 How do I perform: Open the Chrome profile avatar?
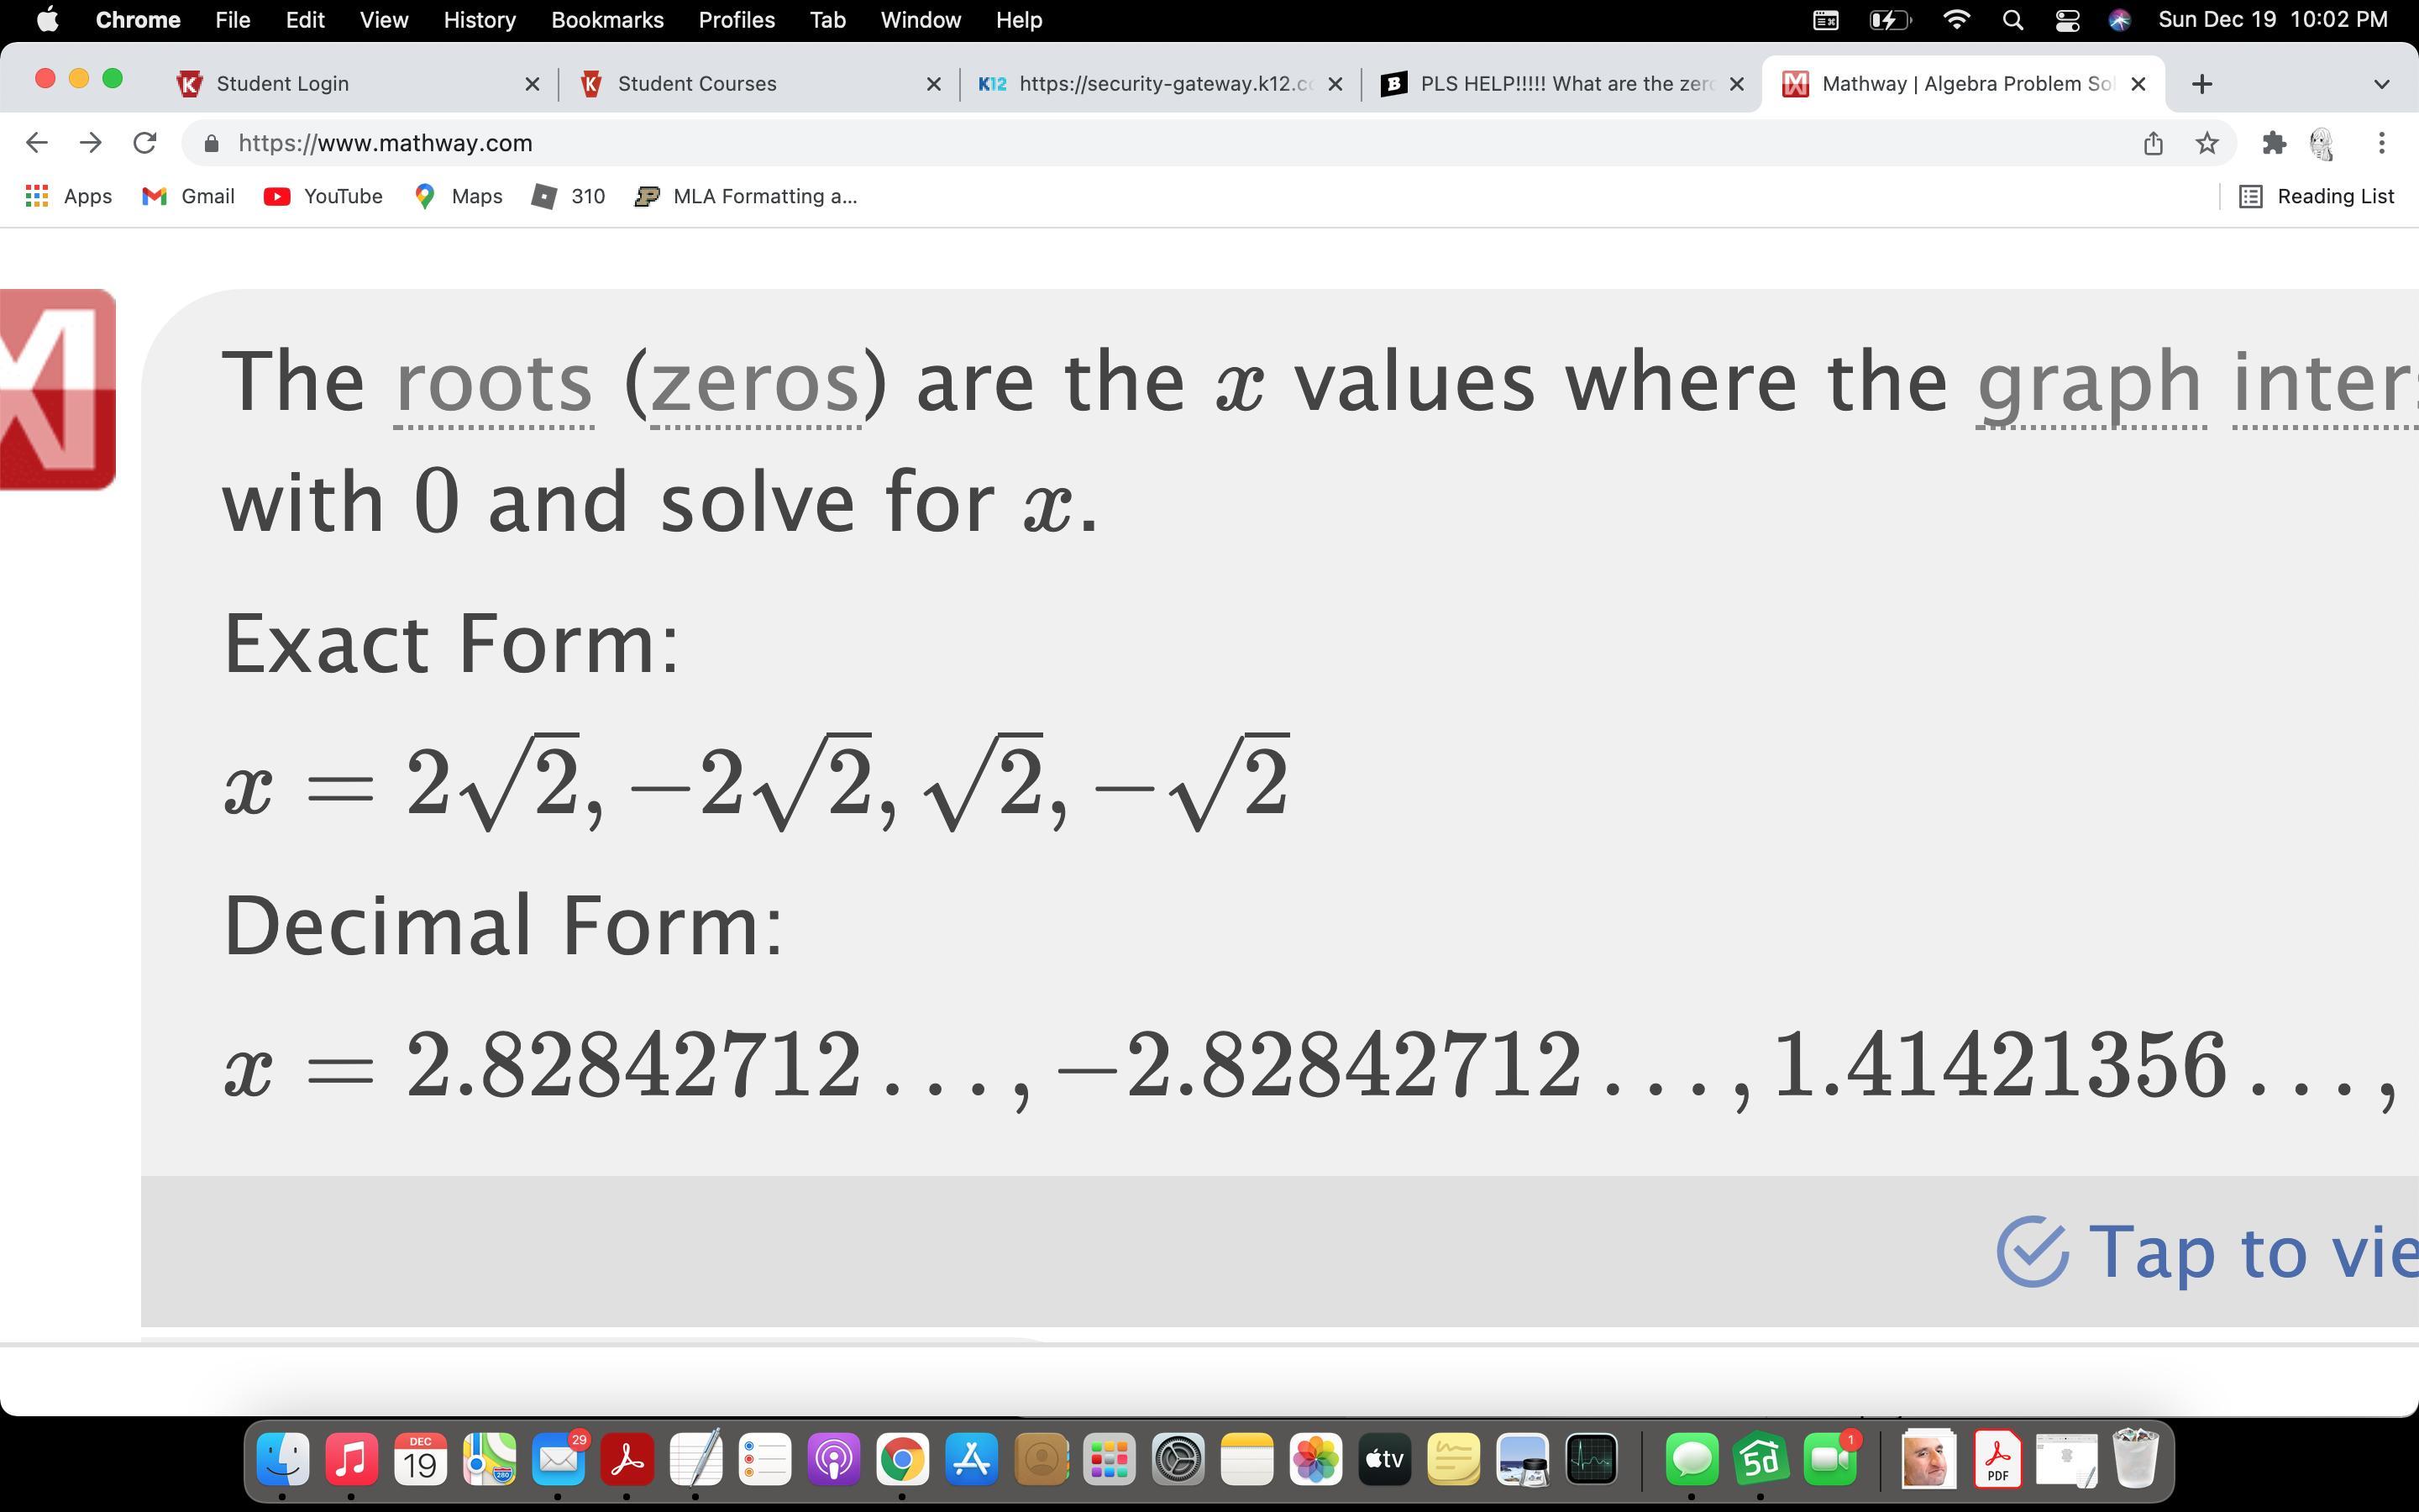point(2322,143)
